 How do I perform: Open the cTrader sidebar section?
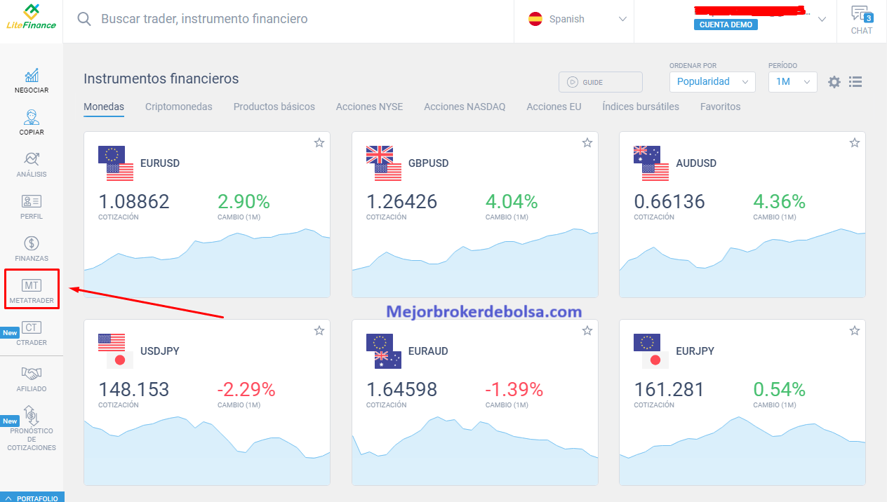tap(32, 333)
